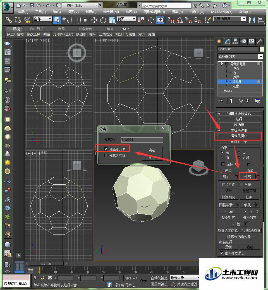Click the 隐藏选定对象 button

pos(228,230)
